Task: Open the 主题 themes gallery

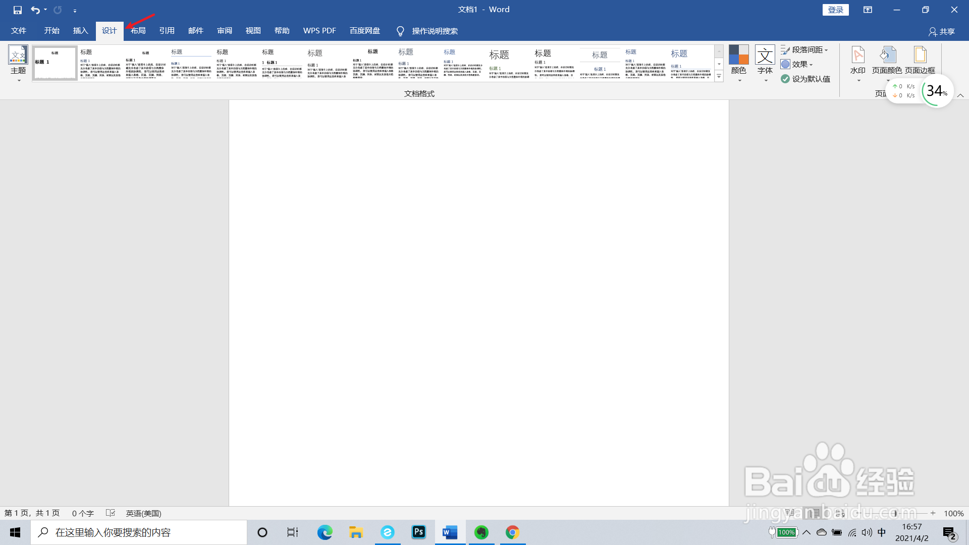Action: coord(18,64)
